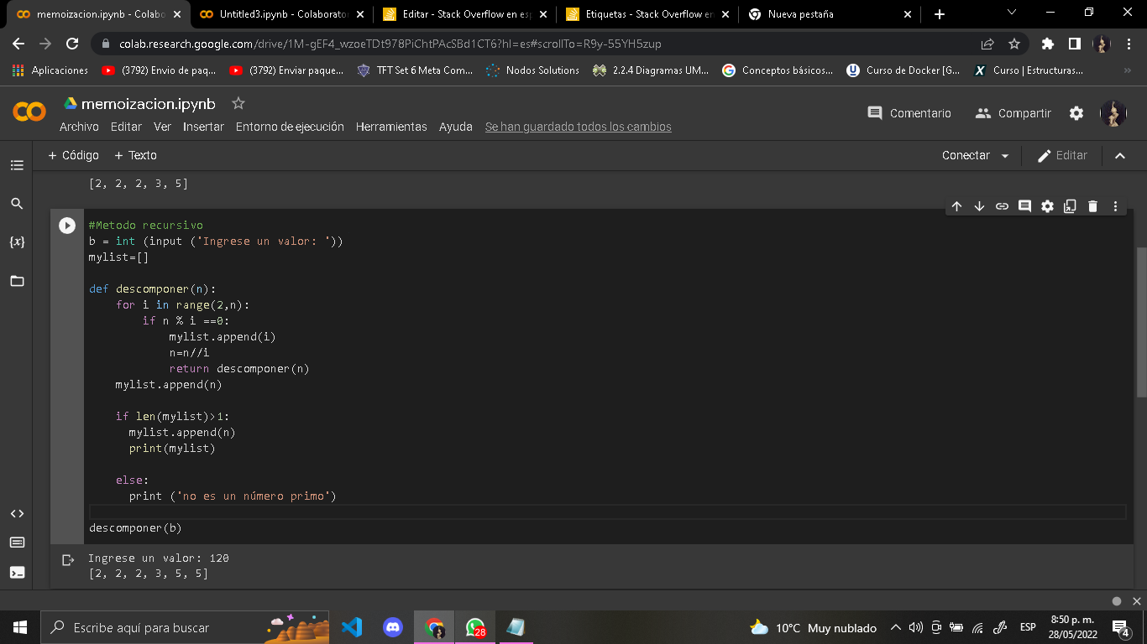Mirror cell in a tab

pos(1070,206)
